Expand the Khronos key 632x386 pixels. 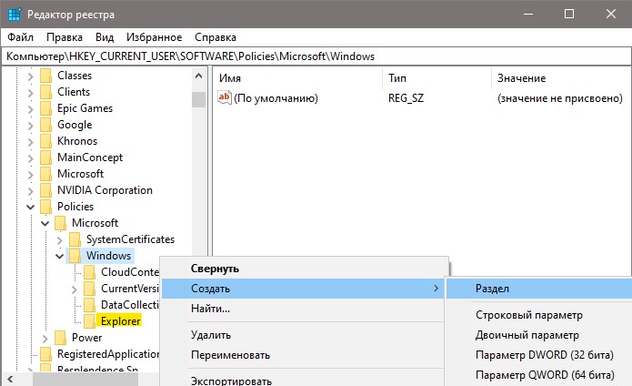point(31,142)
